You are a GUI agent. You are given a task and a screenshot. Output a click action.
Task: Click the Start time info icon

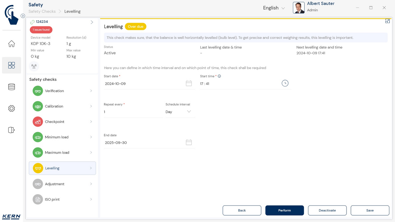click(x=219, y=76)
